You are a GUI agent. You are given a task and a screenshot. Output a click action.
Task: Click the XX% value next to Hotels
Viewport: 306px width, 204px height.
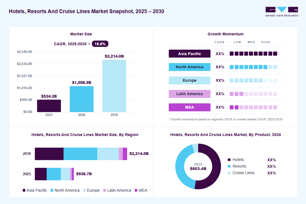tap(271, 160)
